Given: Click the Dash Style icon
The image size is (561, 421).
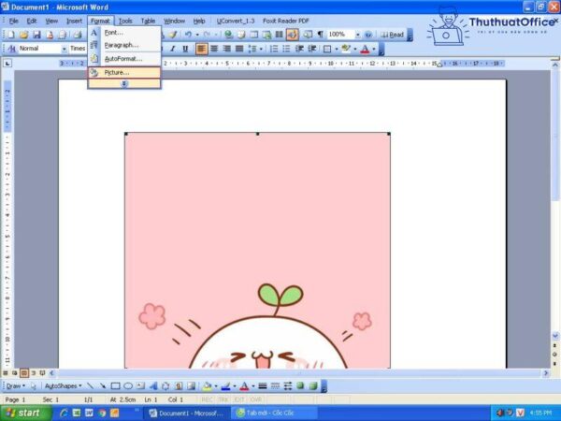Looking at the screenshot, I should [x=275, y=385].
